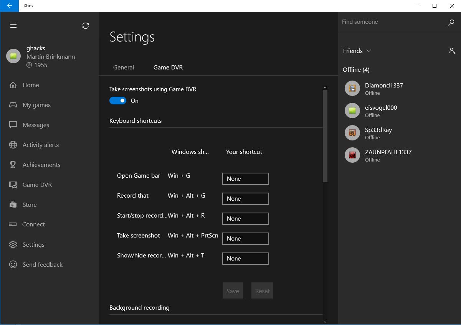Open My games controller icon
This screenshot has height=325, width=461.
click(13, 105)
